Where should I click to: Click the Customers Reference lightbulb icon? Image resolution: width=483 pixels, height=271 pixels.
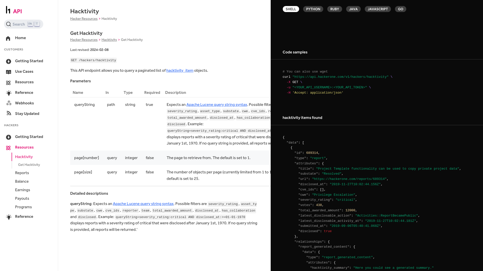click(x=9, y=93)
